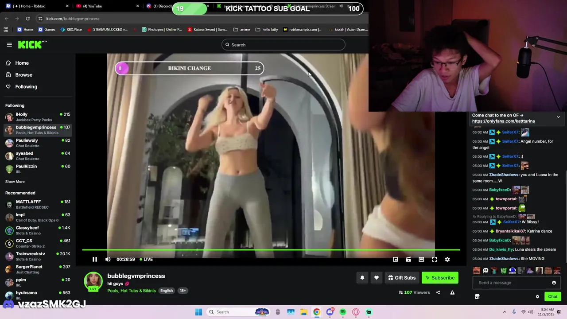Open chat settings gear icon
This screenshot has width=567, height=319.
click(537, 297)
